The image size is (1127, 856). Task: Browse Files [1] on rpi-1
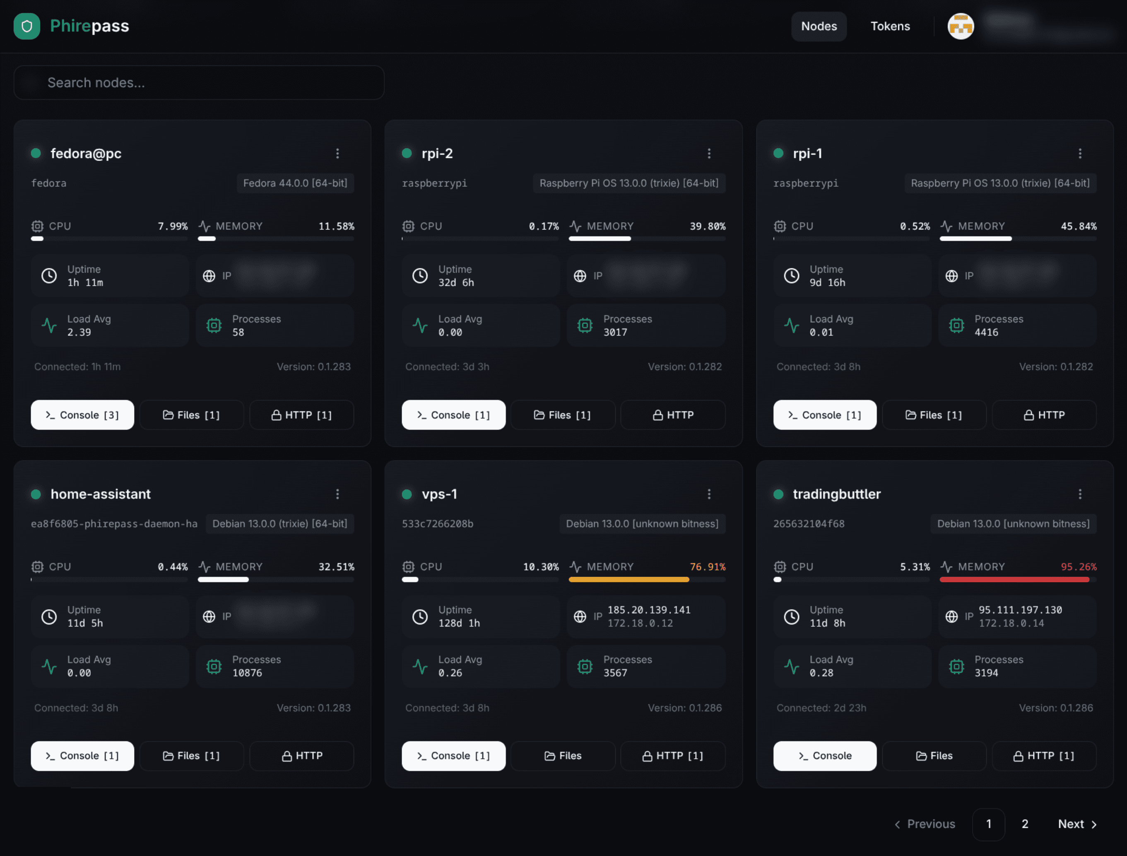[x=934, y=415]
